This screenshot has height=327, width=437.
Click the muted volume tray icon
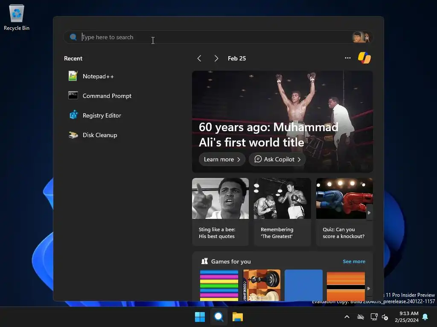385,317
